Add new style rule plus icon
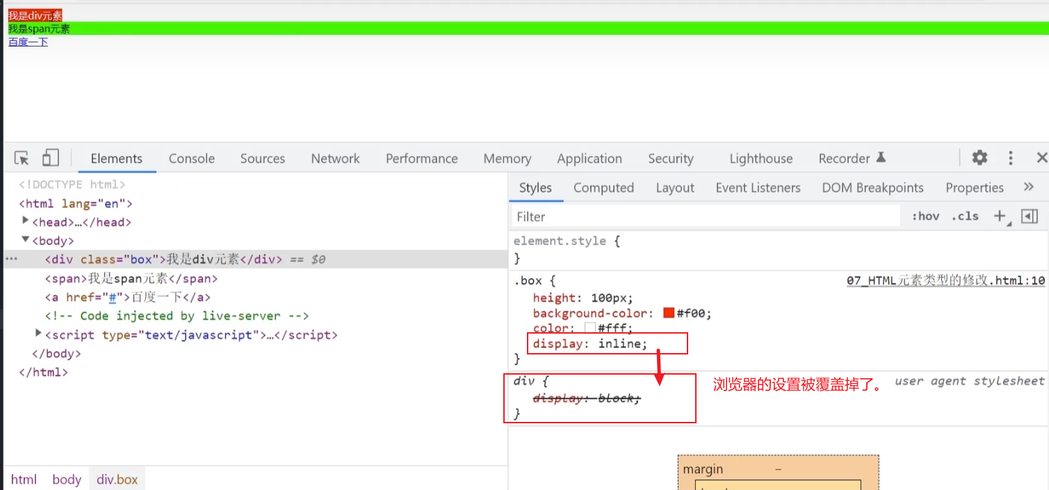 pyautogui.click(x=1000, y=216)
